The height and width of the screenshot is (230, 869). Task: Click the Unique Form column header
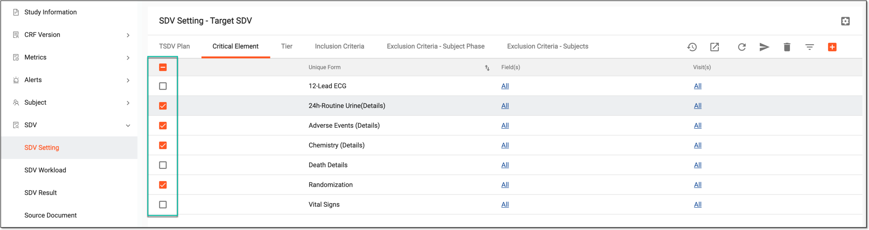coord(324,67)
